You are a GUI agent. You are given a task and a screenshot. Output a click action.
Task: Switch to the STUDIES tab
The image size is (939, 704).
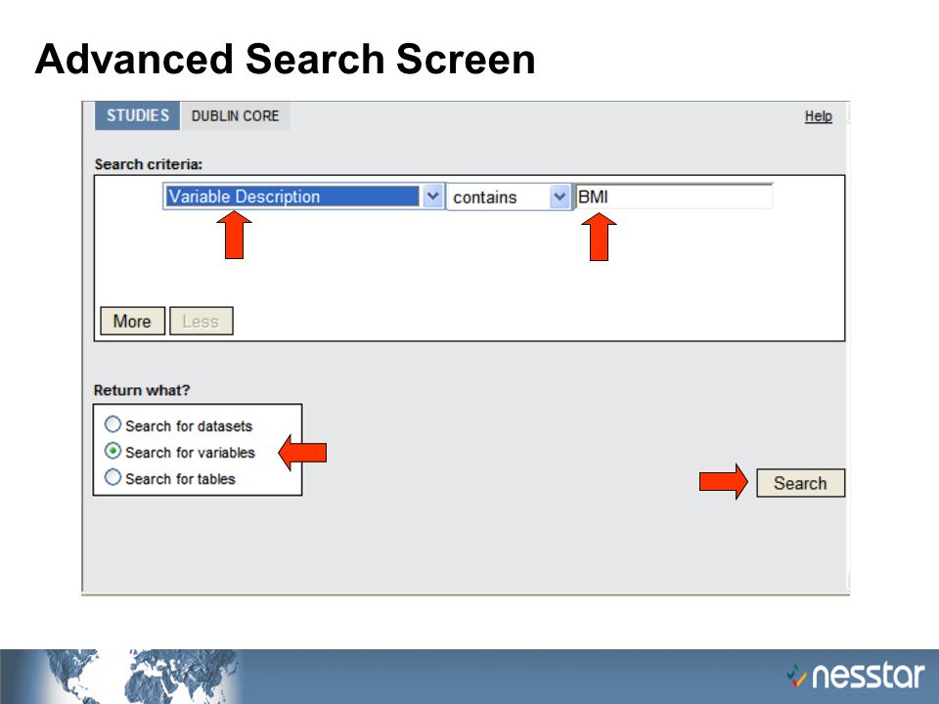[137, 115]
